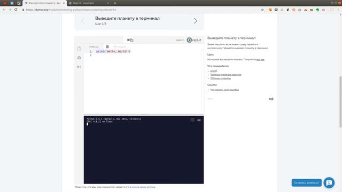Screen dimensions: 342x192
Task: Open the 'Что делать, если ошибка' link
Action: [224, 90]
